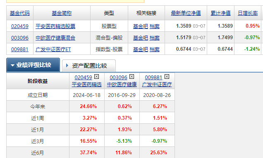Viewport: 263px width, 158px height.
Task: Select the 阶段收益 header cell
Action: coord(38,81)
